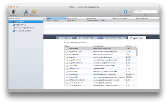Sort installed apps by Naam header
Screen dimensions: 168x104
click(x=79, y=46)
